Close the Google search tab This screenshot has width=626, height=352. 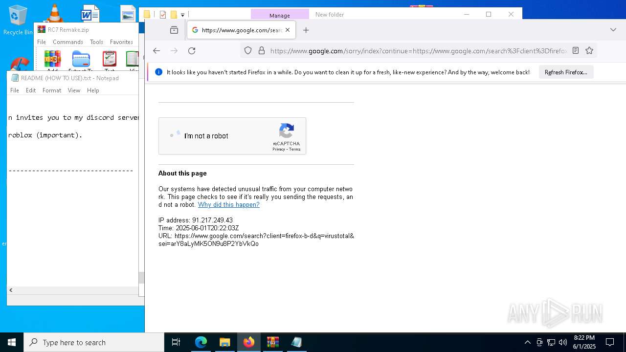pyautogui.click(x=288, y=30)
